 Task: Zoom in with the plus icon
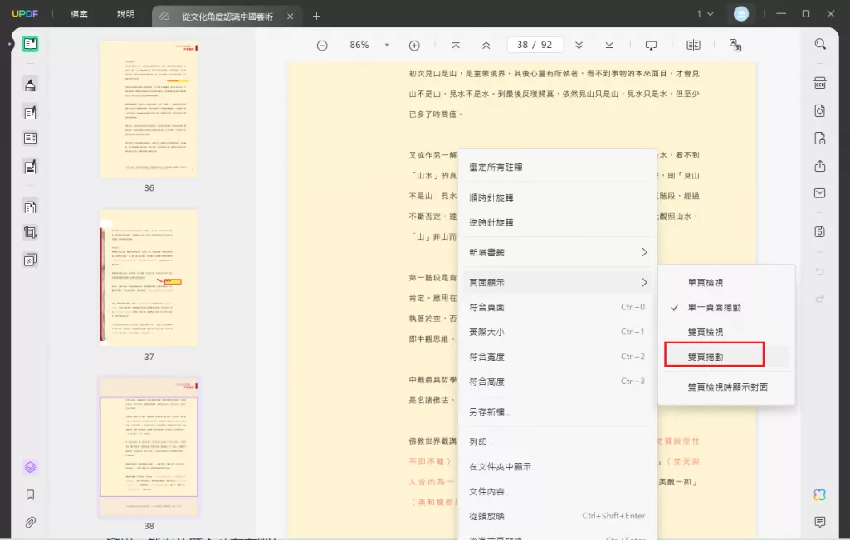(x=414, y=46)
